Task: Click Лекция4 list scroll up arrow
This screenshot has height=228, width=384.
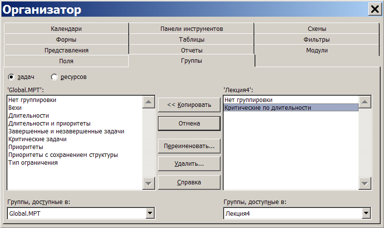Action: (x=364, y=102)
